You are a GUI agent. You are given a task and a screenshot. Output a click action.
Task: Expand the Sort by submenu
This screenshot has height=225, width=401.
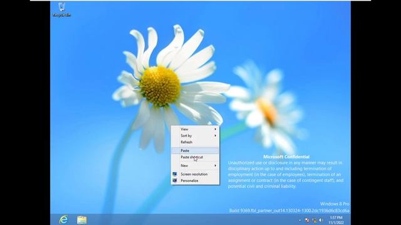(195, 136)
